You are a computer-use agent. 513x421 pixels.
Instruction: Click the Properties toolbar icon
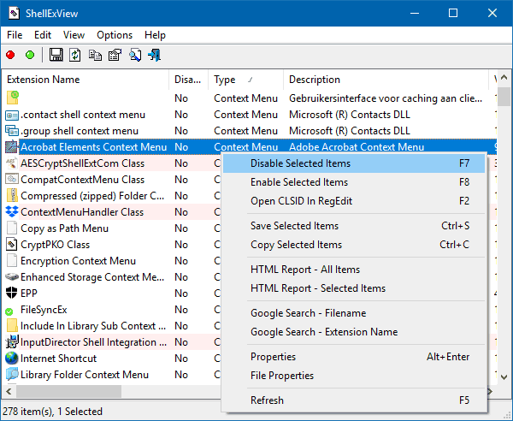tap(115, 55)
